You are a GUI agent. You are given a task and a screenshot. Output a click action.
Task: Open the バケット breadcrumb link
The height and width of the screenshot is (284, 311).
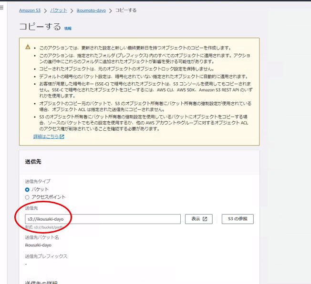tap(58, 10)
